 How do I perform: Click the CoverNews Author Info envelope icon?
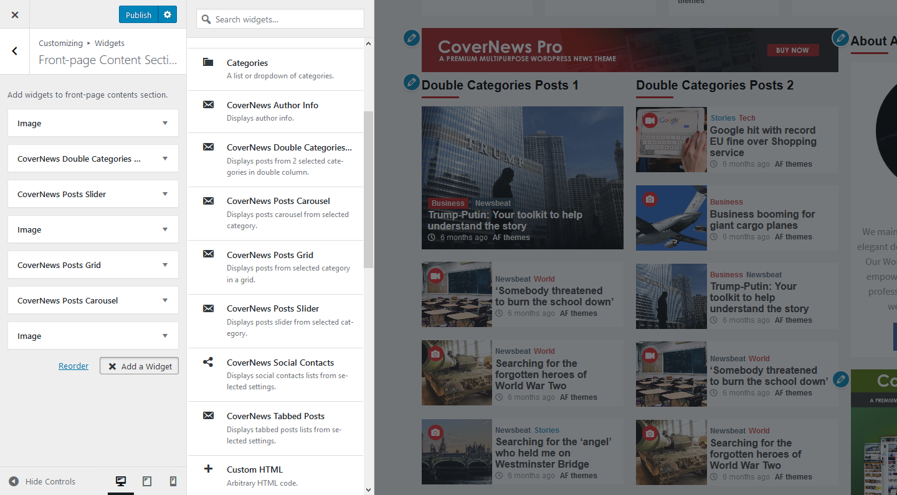coord(208,104)
